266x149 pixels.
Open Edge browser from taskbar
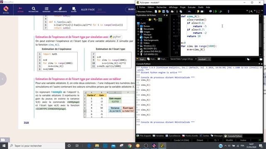tap(89, 146)
